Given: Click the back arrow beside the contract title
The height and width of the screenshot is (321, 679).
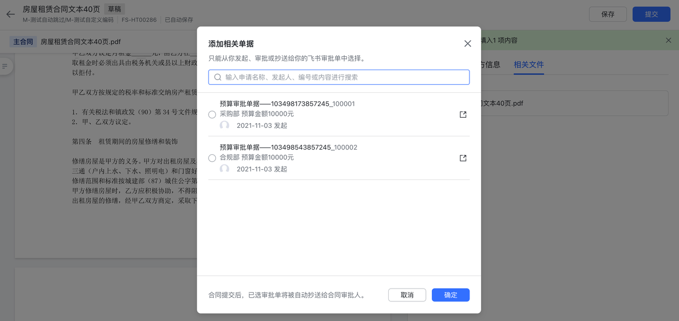Looking at the screenshot, I should [10, 14].
